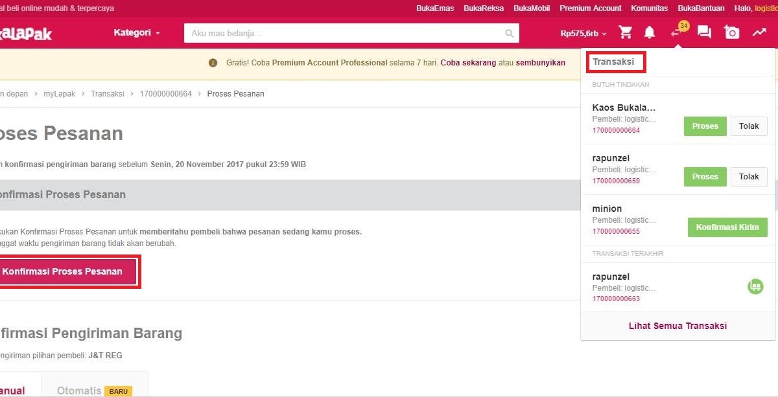Open Premium Account menu item
The width and height of the screenshot is (778, 397).
pos(591,8)
